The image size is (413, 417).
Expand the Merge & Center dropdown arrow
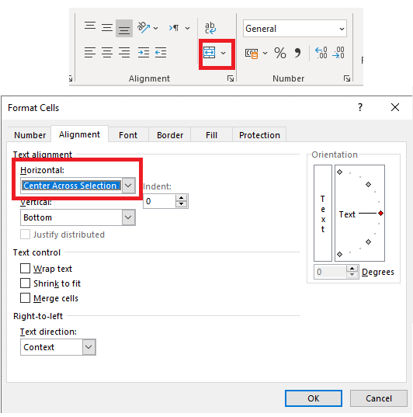(224, 53)
